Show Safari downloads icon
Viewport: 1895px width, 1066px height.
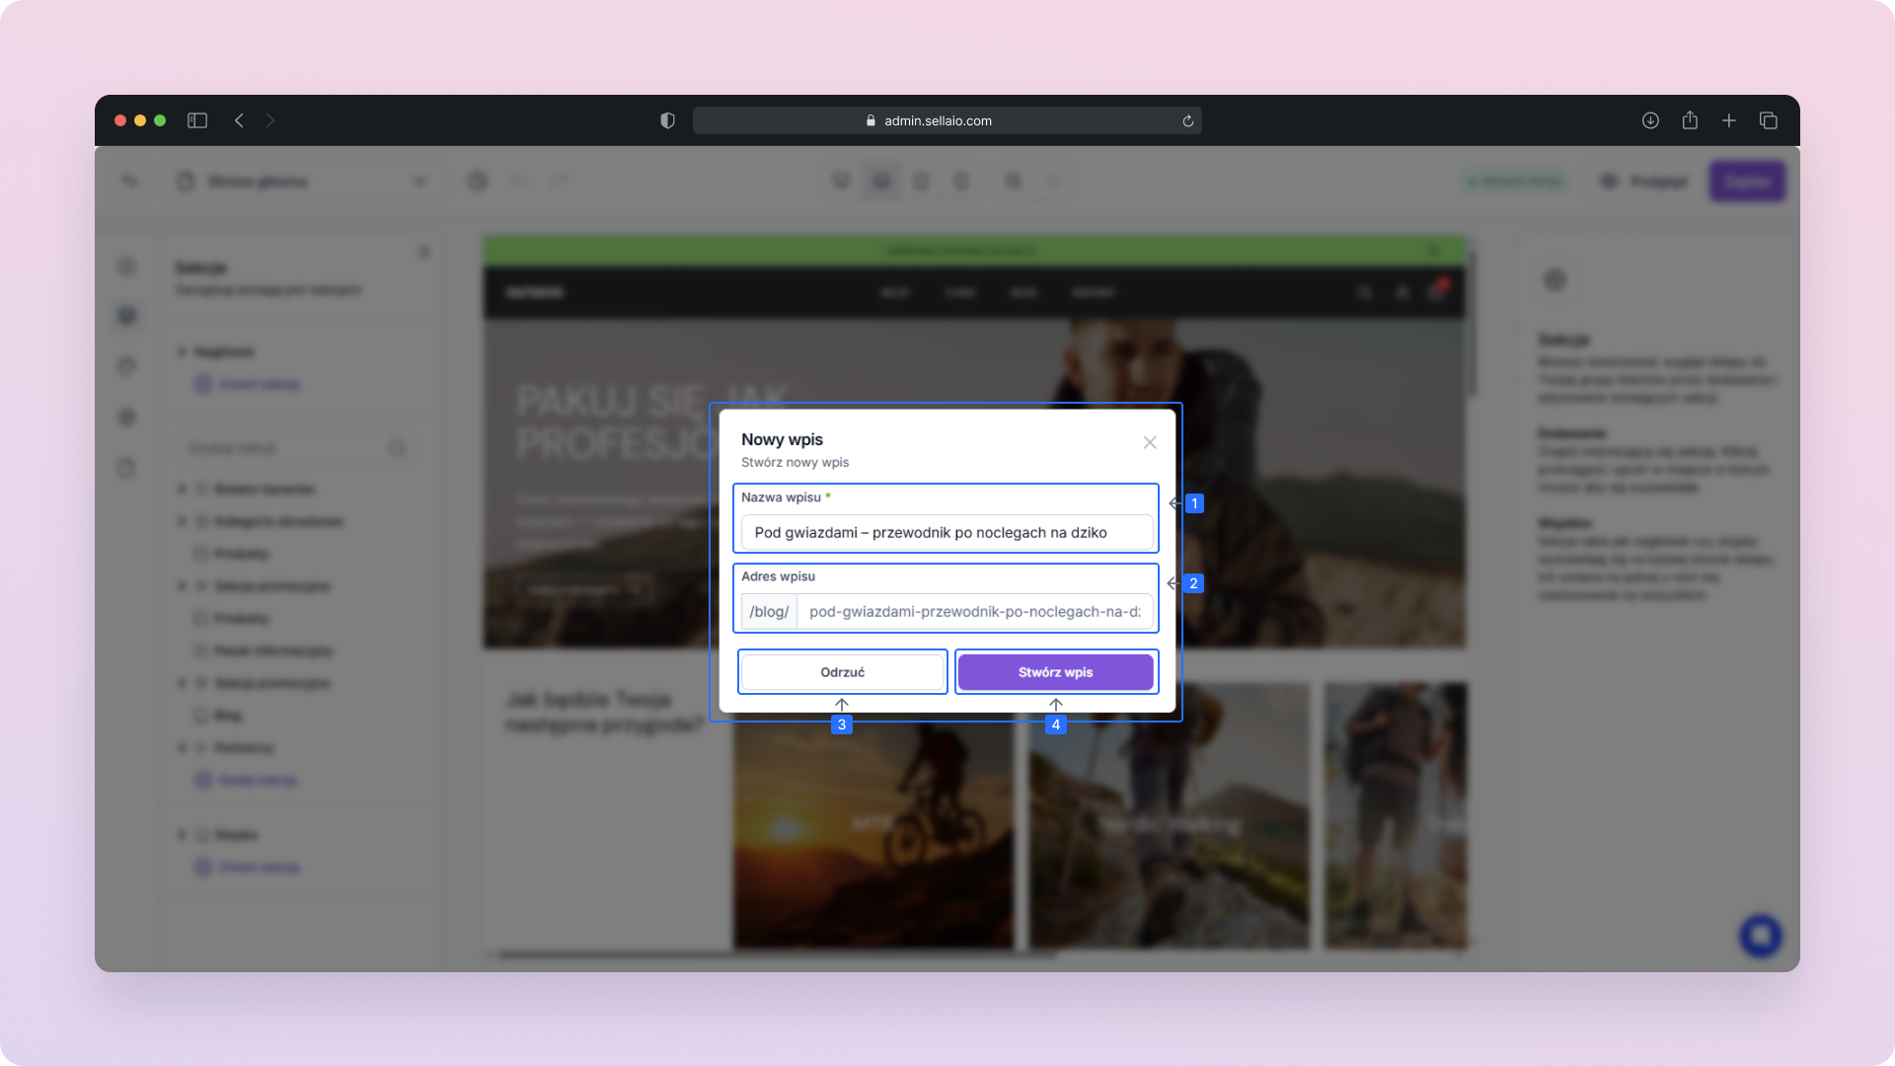click(1650, 120)
